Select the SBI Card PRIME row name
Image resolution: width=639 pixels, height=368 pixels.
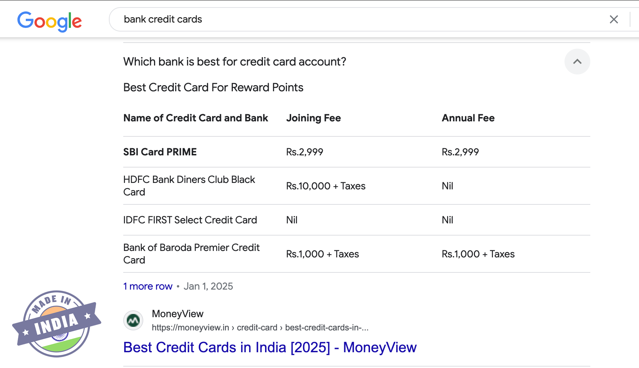[160, 152]
